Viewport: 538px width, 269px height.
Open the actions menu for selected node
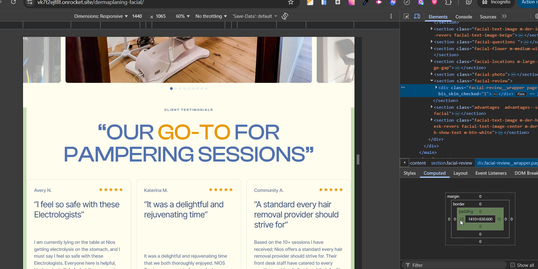coord(403,87)
